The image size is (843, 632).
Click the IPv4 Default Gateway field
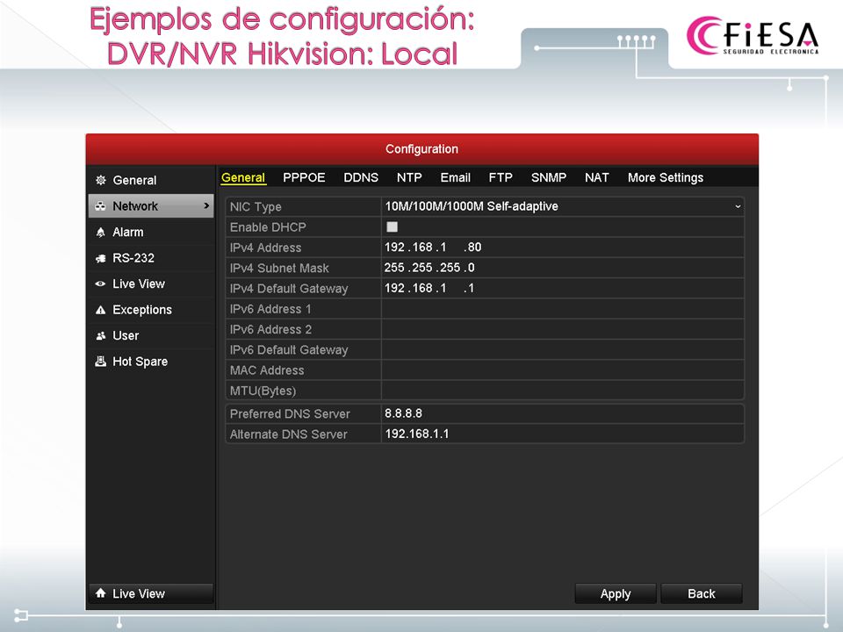click(563, 288)
